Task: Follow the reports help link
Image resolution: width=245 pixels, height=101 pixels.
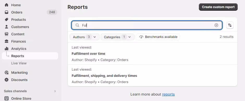Action: click(x=168, y=94)
